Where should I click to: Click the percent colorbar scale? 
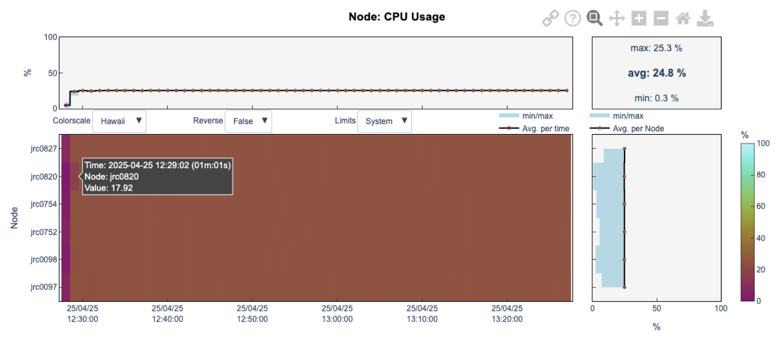(x=747, y=222)
